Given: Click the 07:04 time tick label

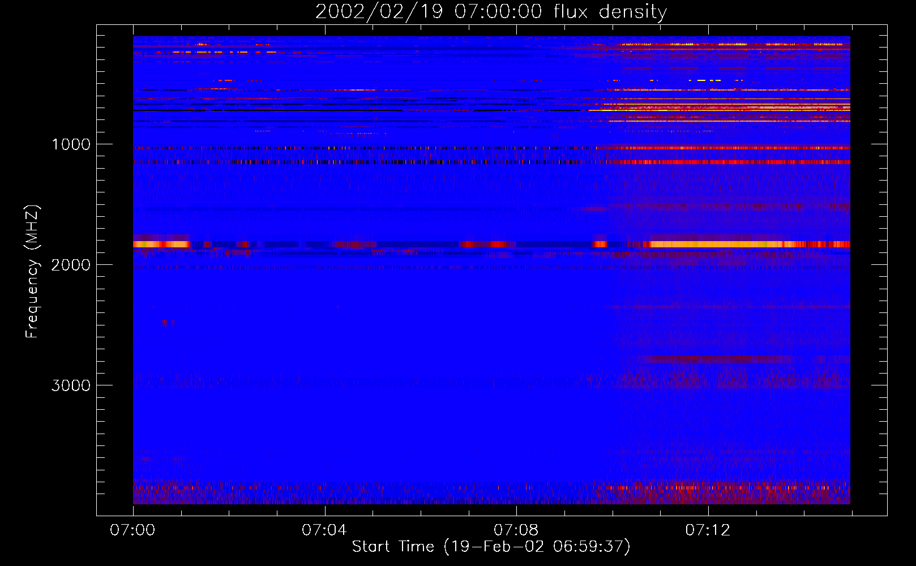Looking at the screenshot, I should (x=324, y=530).
